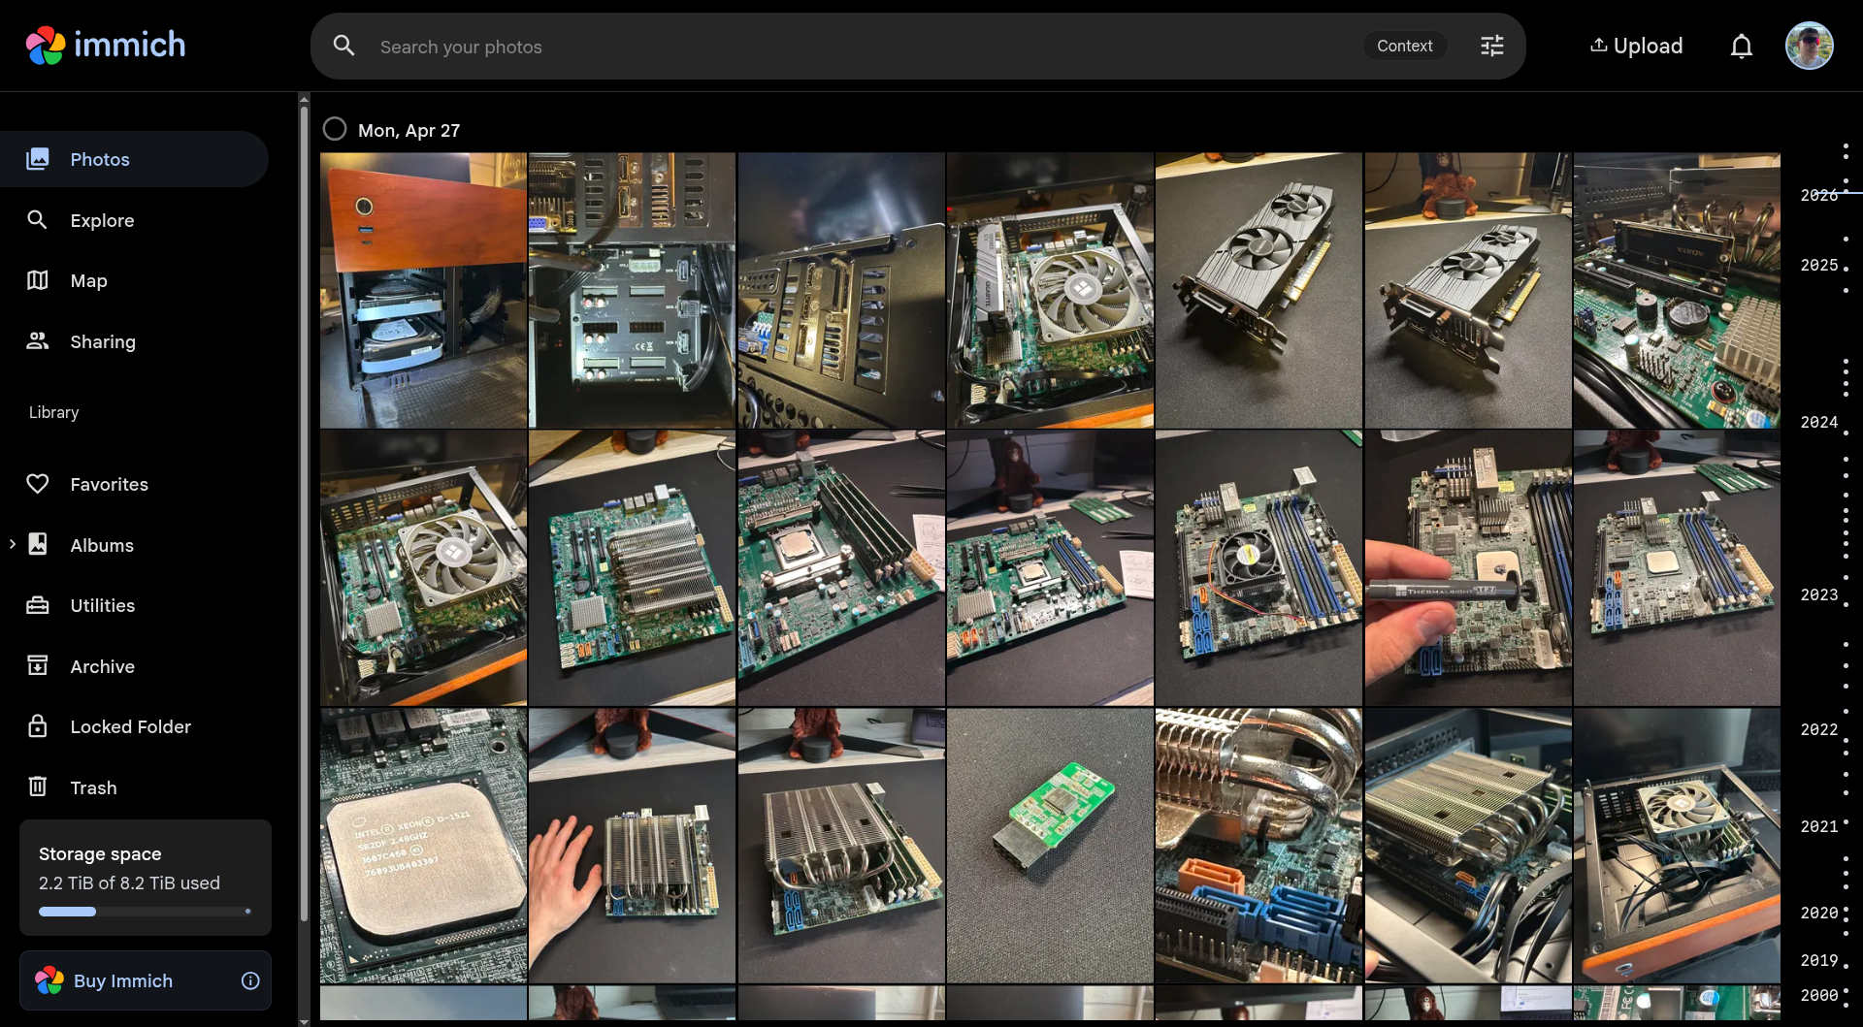Click the Library section heading
The width and height of the screenshot is (1863, 1027).
(x=53, y=412)
